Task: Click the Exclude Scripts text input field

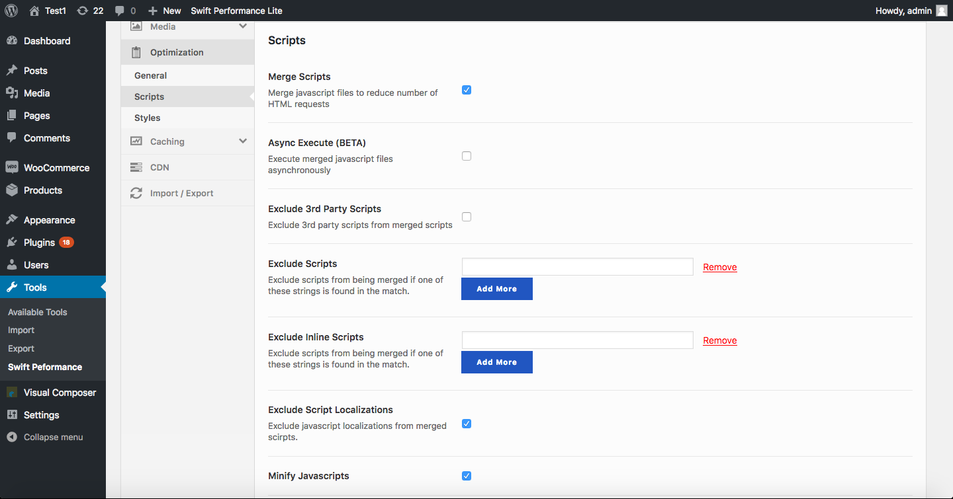Action: point(577,267)
